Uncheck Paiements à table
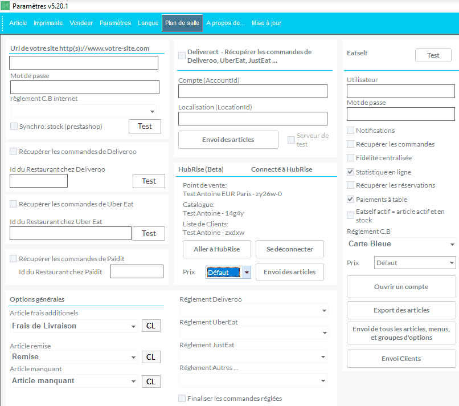 tap(350, 200)
